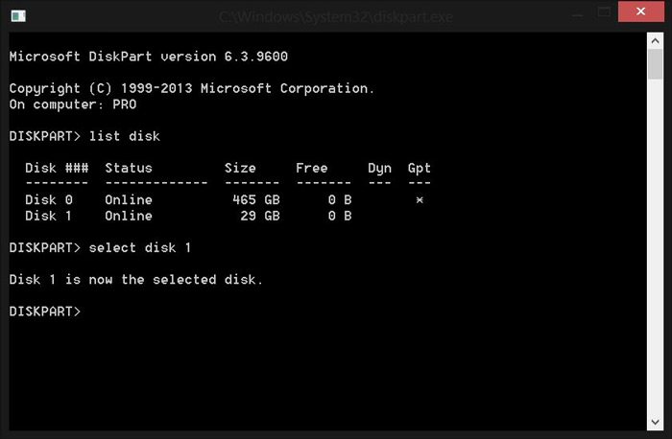The height and width of the screenshot is (439, 672).
Task: Click the empty DISKPART> prompt on last line
Action: coord(44,312)
